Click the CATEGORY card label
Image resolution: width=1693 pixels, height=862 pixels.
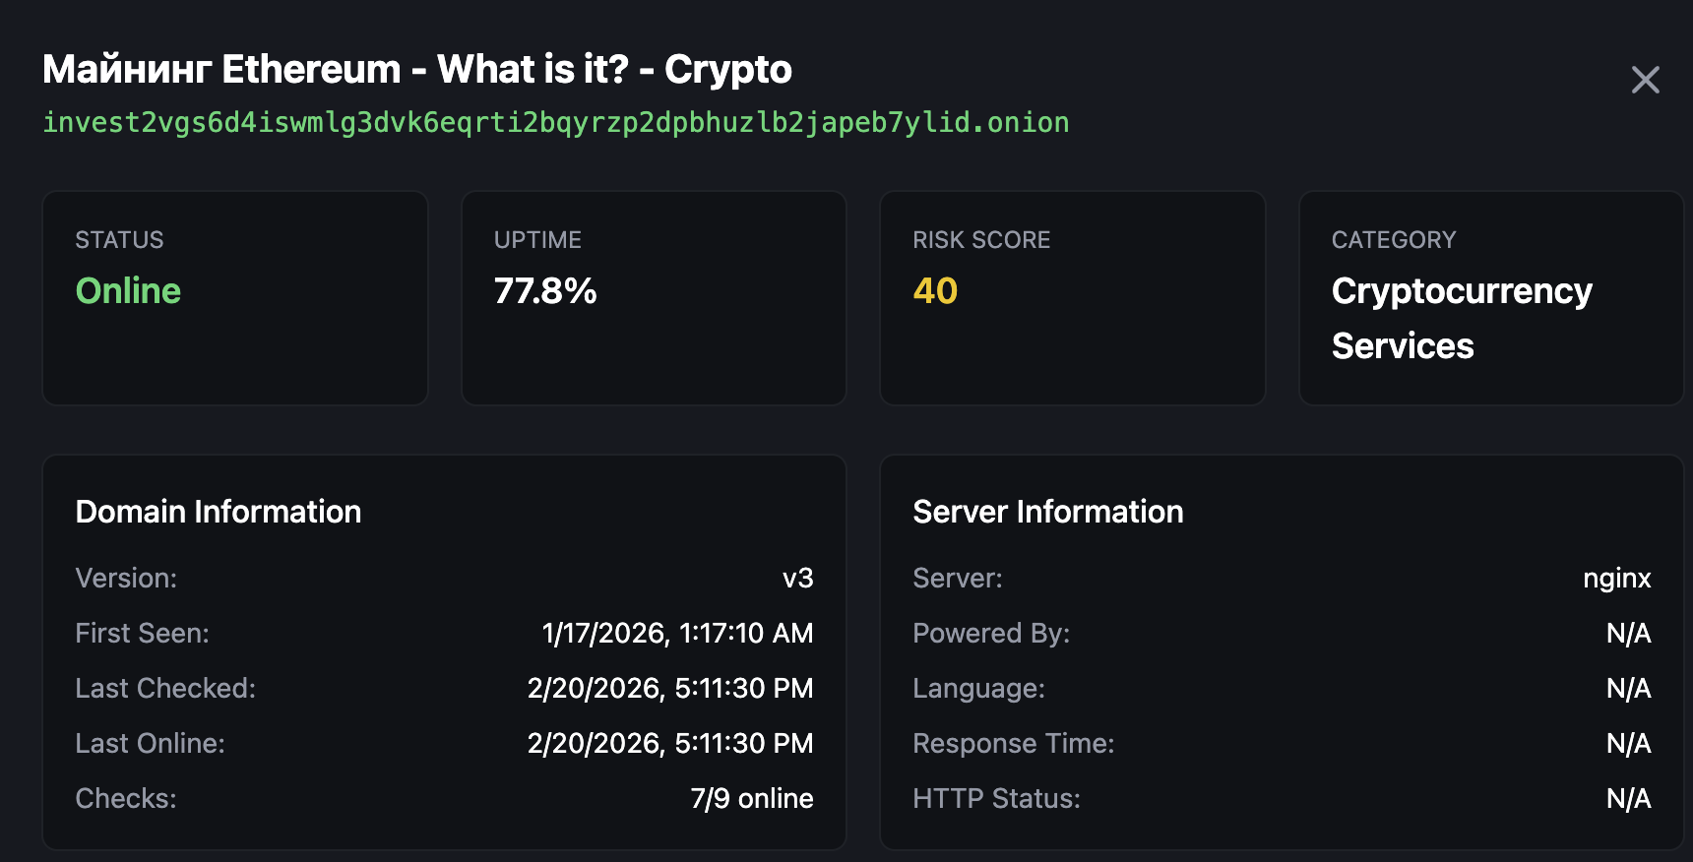1394,240
